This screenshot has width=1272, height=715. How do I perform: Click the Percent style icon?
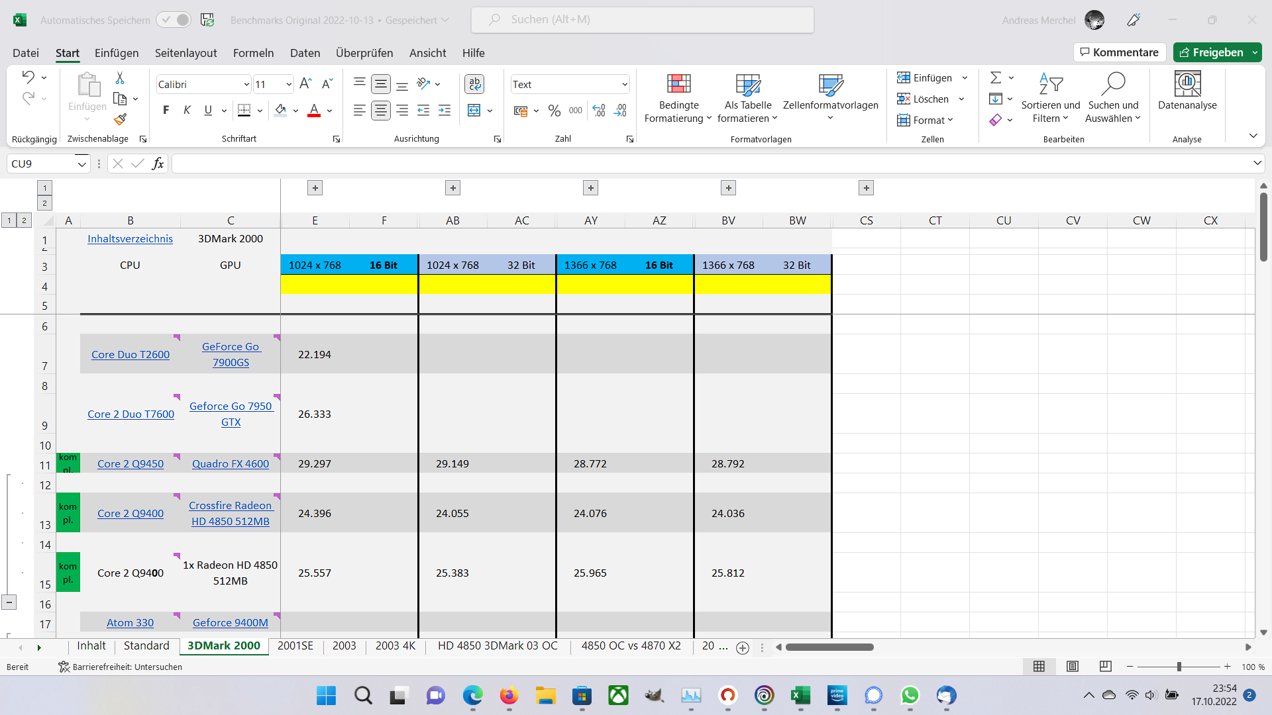click(x=555, y=111)
